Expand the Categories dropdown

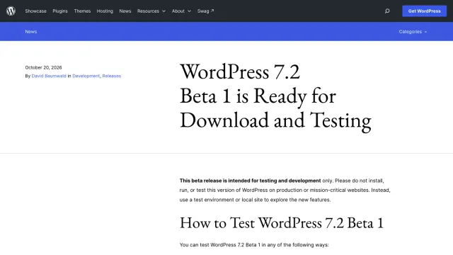tap(413, 31)
